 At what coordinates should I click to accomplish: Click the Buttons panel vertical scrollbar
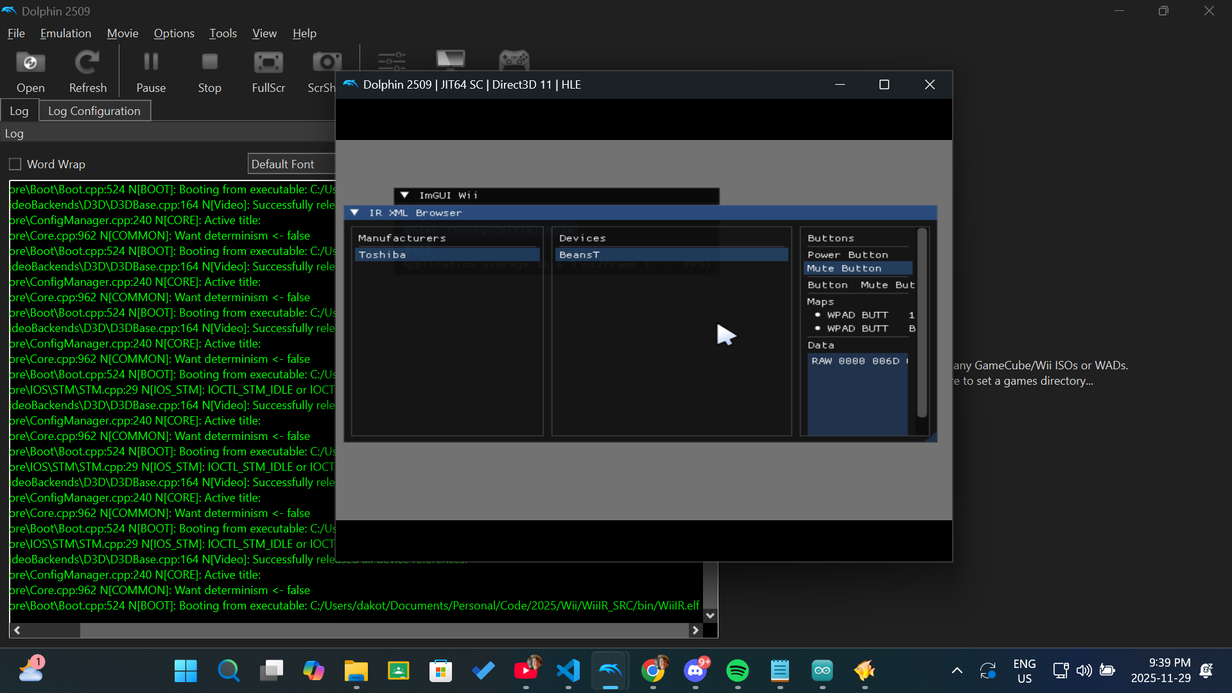pos(923,323)
